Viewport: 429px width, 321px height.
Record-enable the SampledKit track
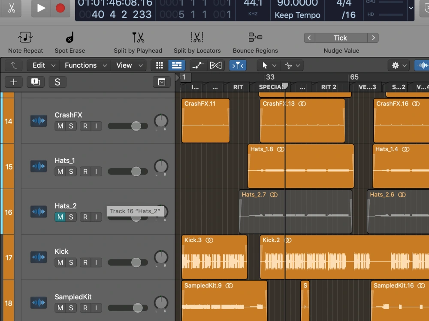point(85,308)
